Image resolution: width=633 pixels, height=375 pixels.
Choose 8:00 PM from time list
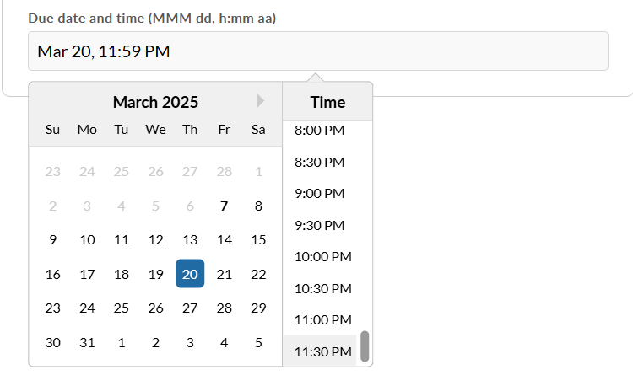coord(320,131)
